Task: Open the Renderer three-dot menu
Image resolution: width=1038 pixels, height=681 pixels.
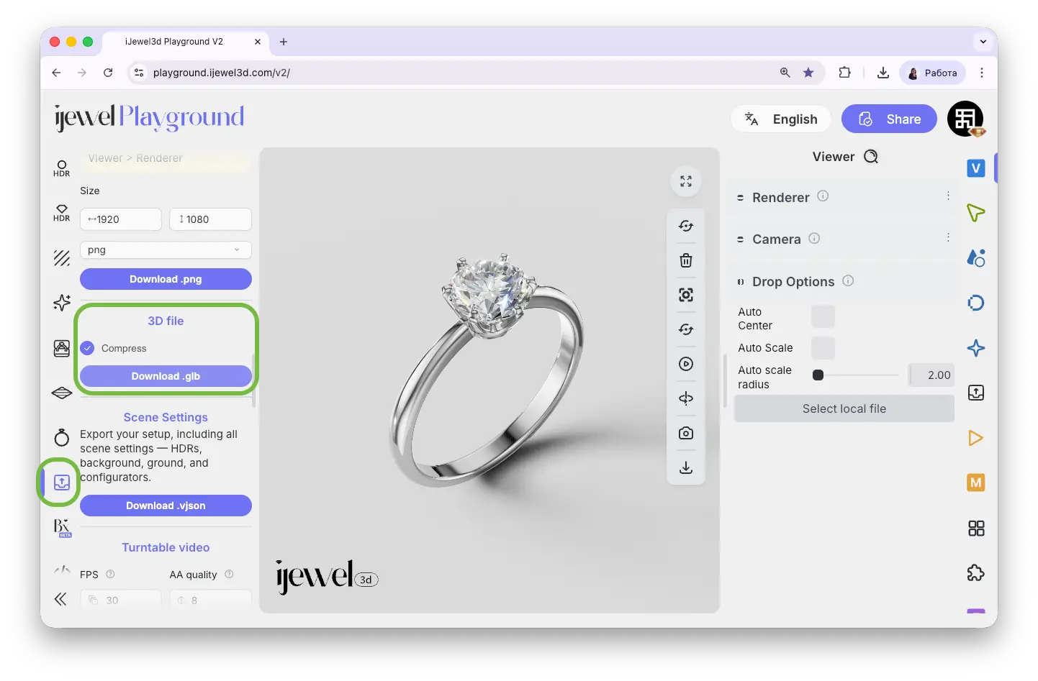Action: tap(948, 196)
